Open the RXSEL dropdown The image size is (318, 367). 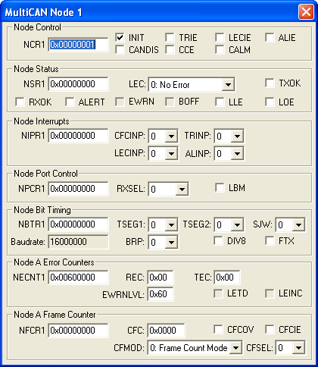click(169, 189)
